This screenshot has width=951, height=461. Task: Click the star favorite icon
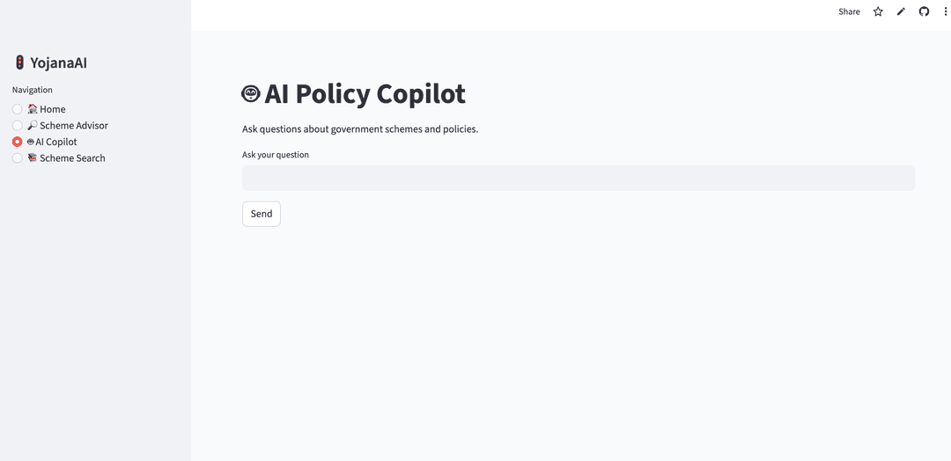point(878,11)
